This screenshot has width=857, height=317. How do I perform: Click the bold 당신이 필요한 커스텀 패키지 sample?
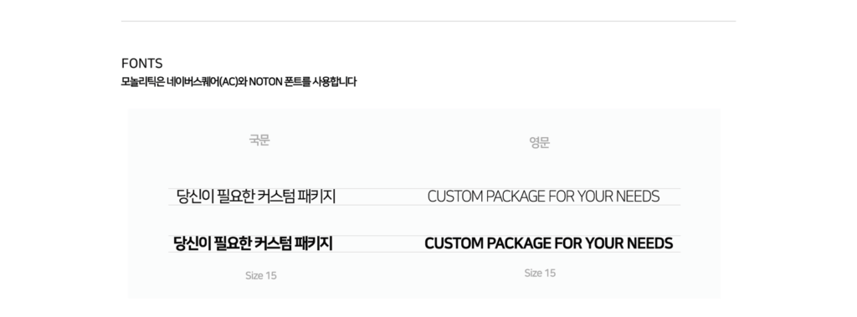pos(253,243)
